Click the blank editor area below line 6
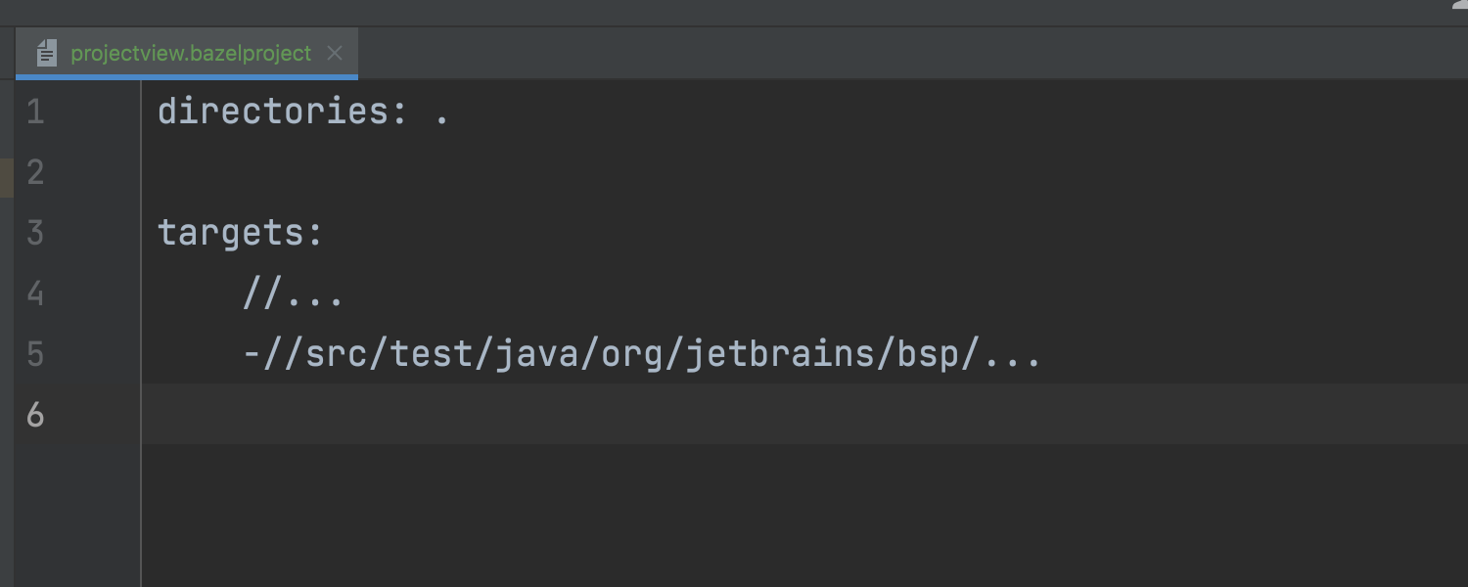Viewport: 1468px width, 587px height. click(x=783, y=519)
